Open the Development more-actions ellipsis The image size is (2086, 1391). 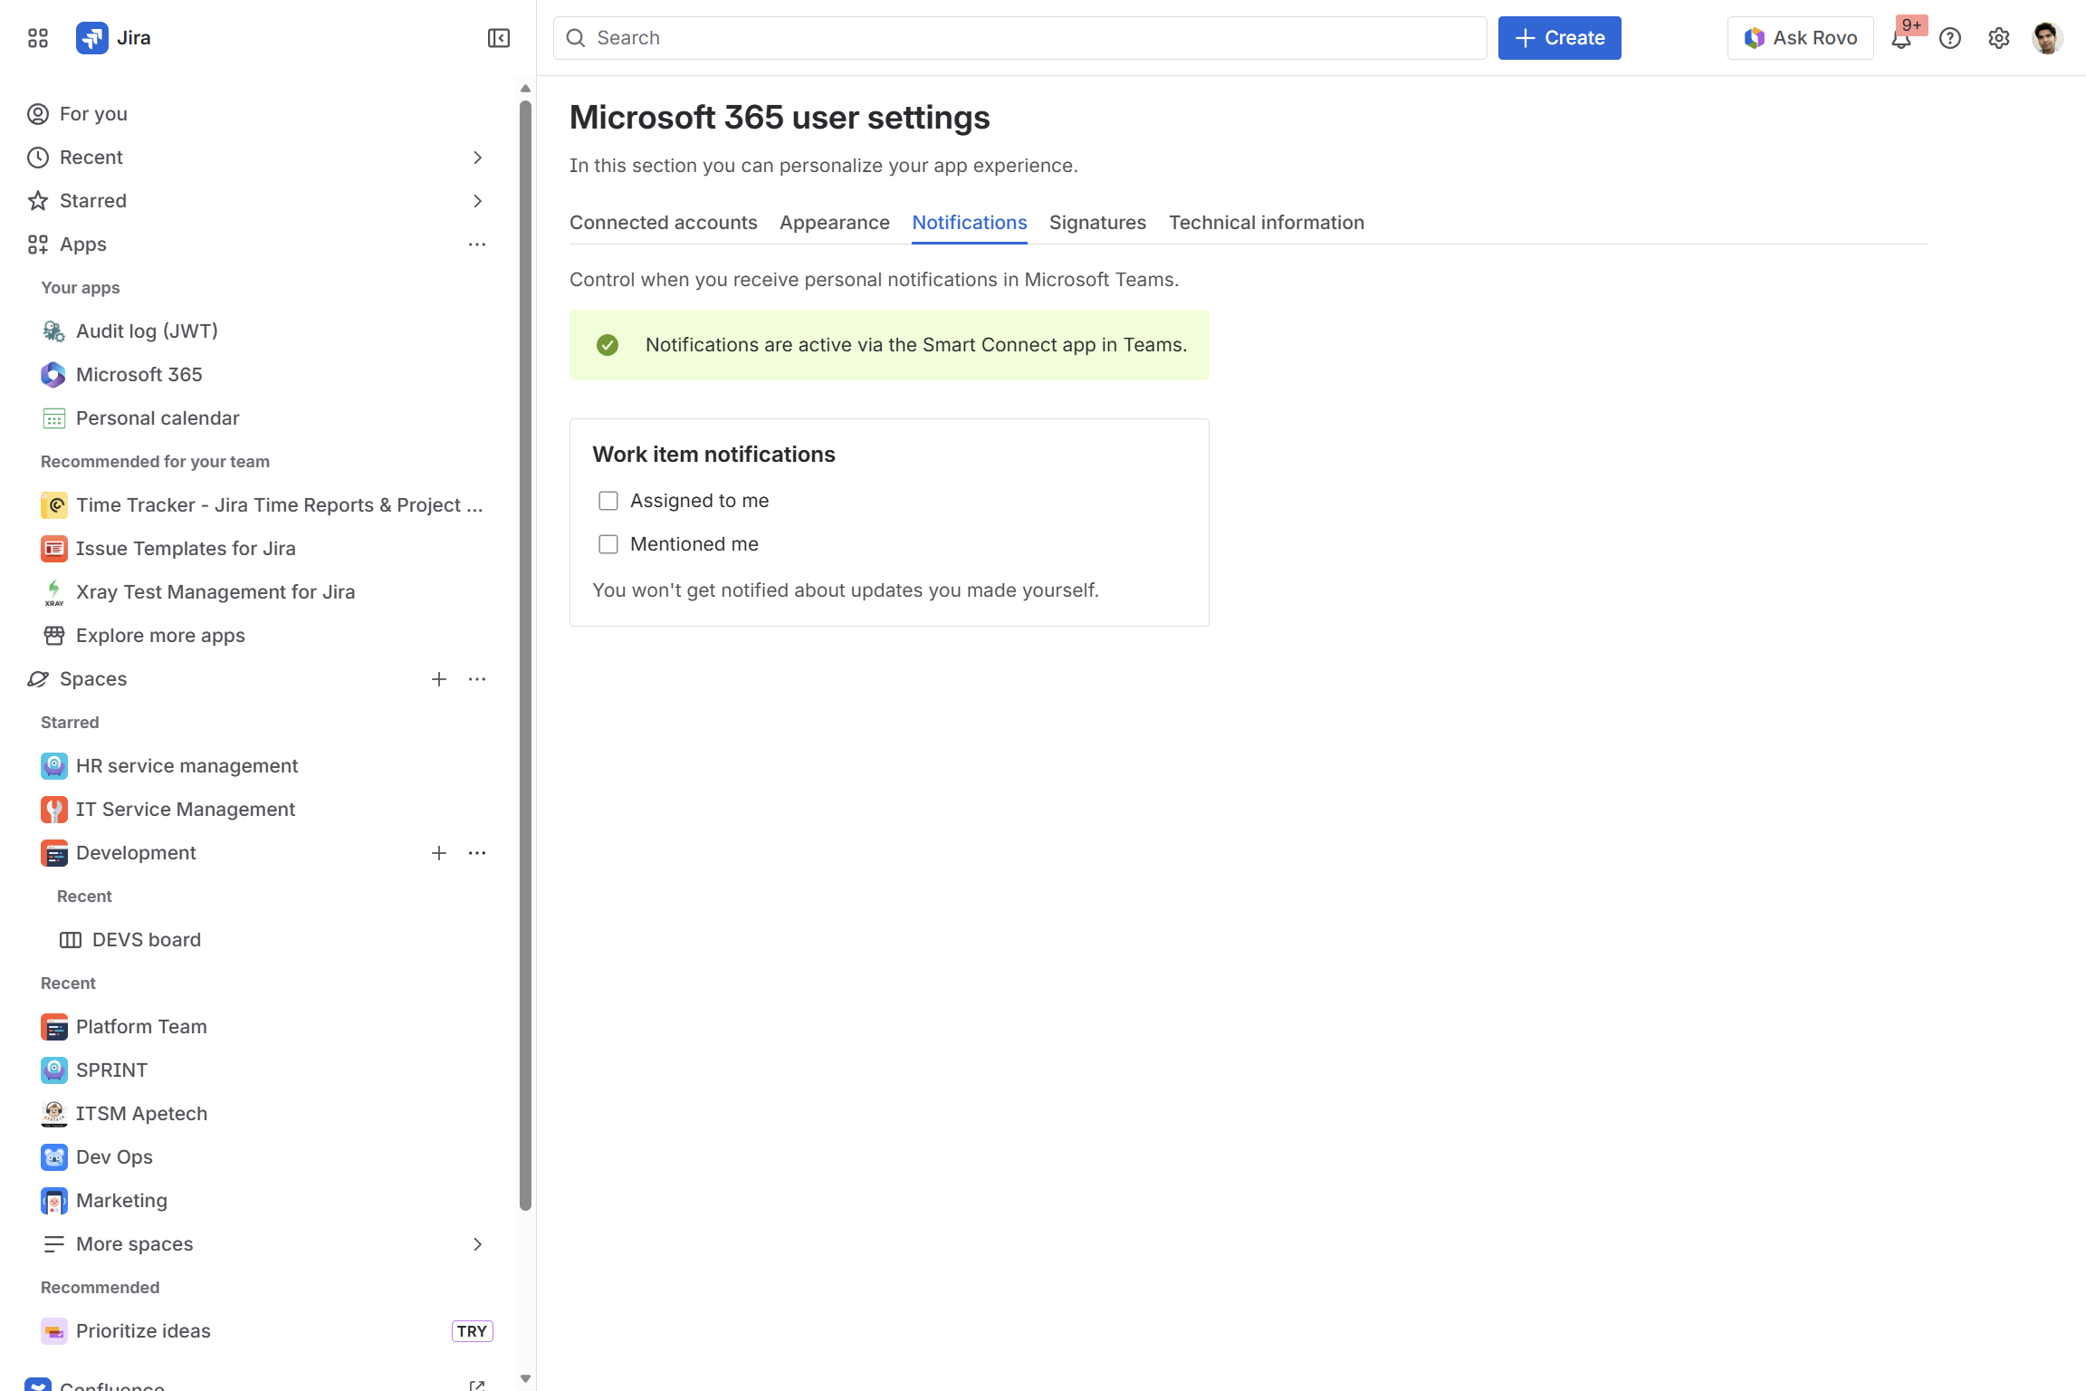coord(477,853)
